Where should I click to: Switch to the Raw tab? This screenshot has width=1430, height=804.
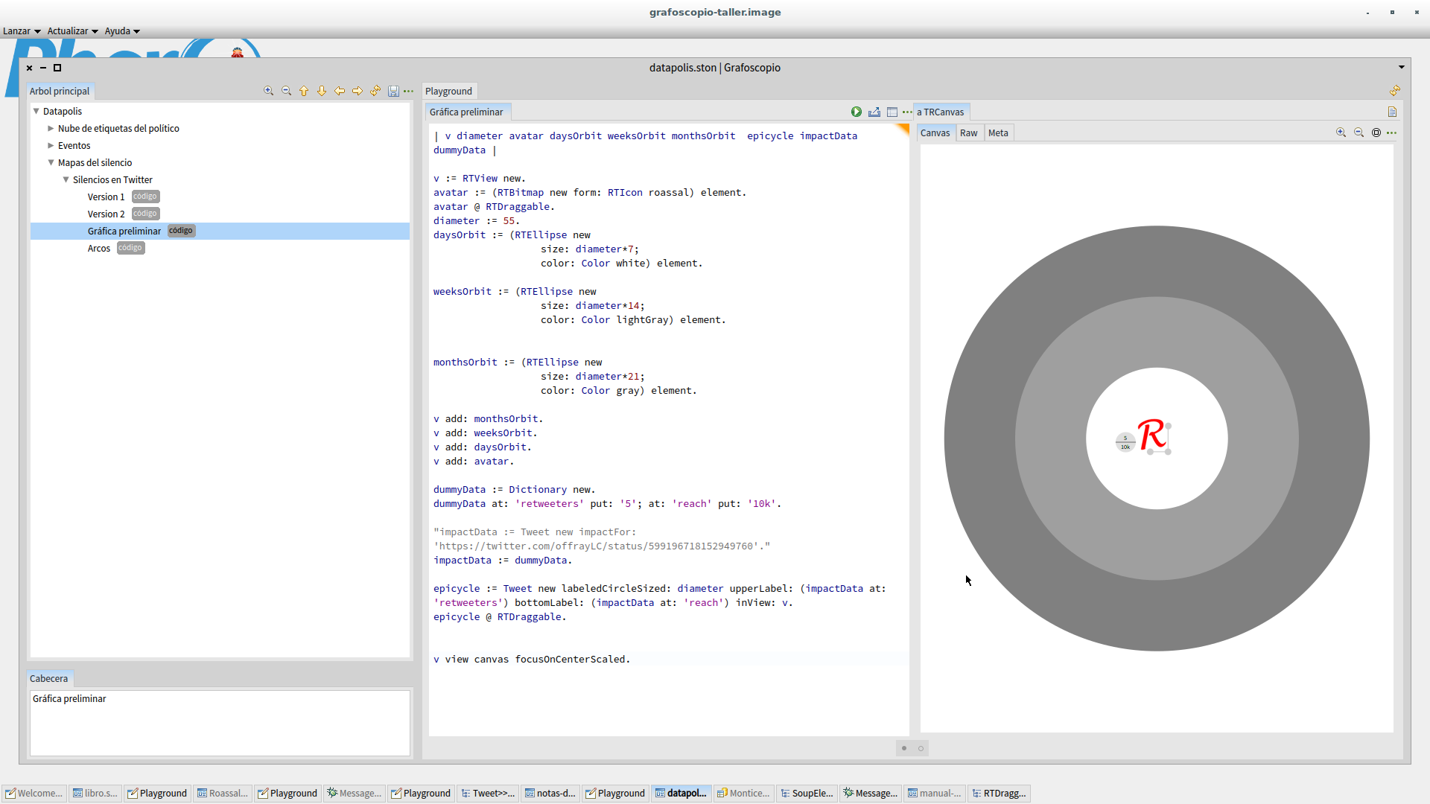pyautogui.click(x=968, y=133)
